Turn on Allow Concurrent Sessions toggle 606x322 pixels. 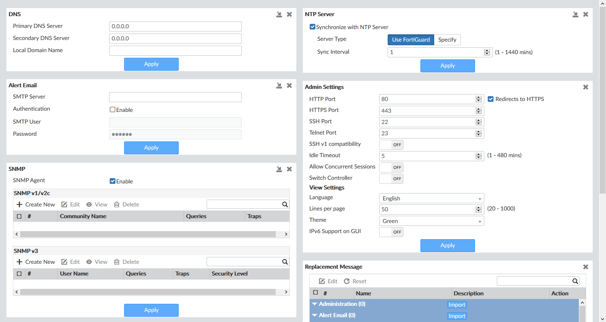click(391, 167)
